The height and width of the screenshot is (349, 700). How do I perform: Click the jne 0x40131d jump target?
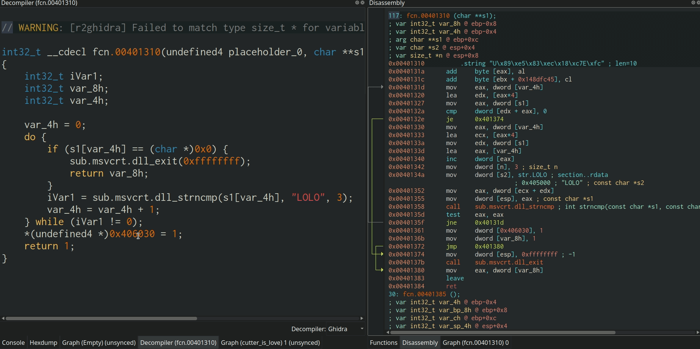click(x=489, y=222)
